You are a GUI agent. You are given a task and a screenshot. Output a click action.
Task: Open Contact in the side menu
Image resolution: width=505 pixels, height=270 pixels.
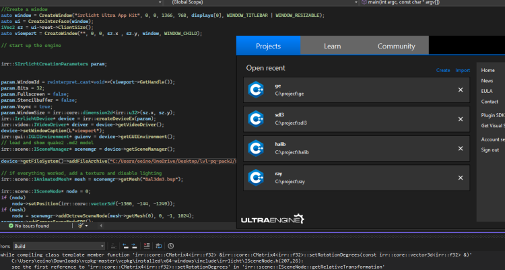[x=490, y=102]
